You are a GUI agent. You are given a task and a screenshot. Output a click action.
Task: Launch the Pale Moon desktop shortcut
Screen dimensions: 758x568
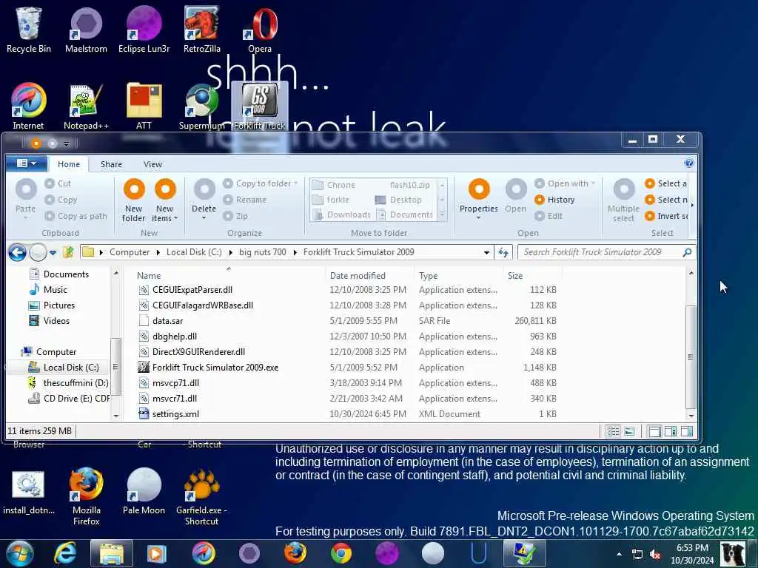click(x=144, y=491)
